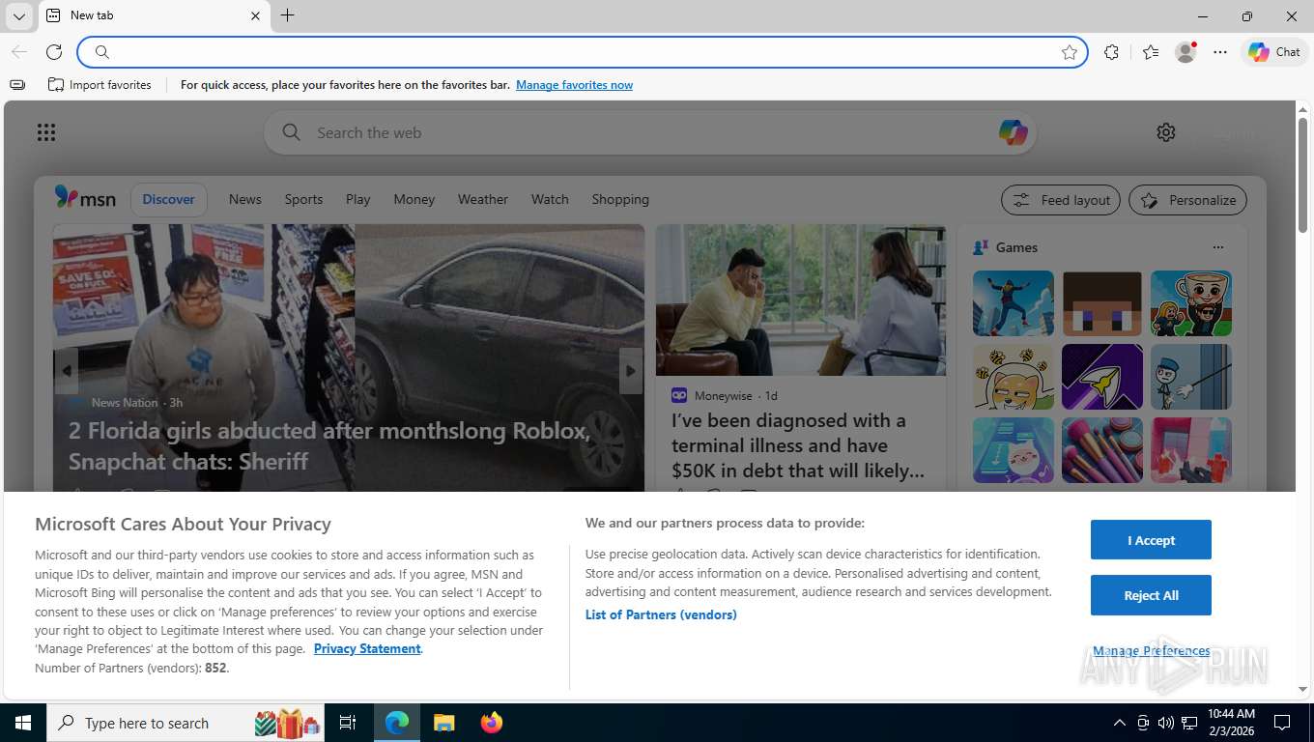Open List of Partners (vendors) link
This screenshot has width=1314, height=742.
[661, 614]
